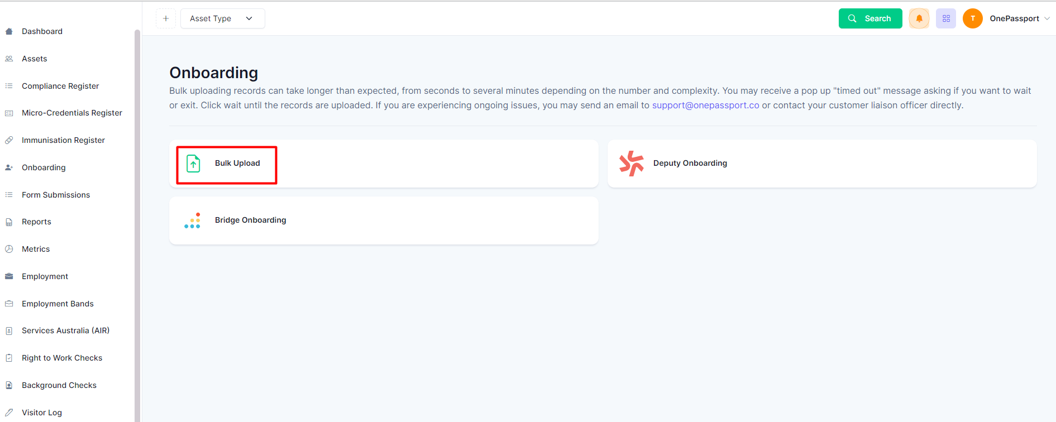Click the orange T user avatar
Screen dimensions: 1056x422
pos(973,18)
